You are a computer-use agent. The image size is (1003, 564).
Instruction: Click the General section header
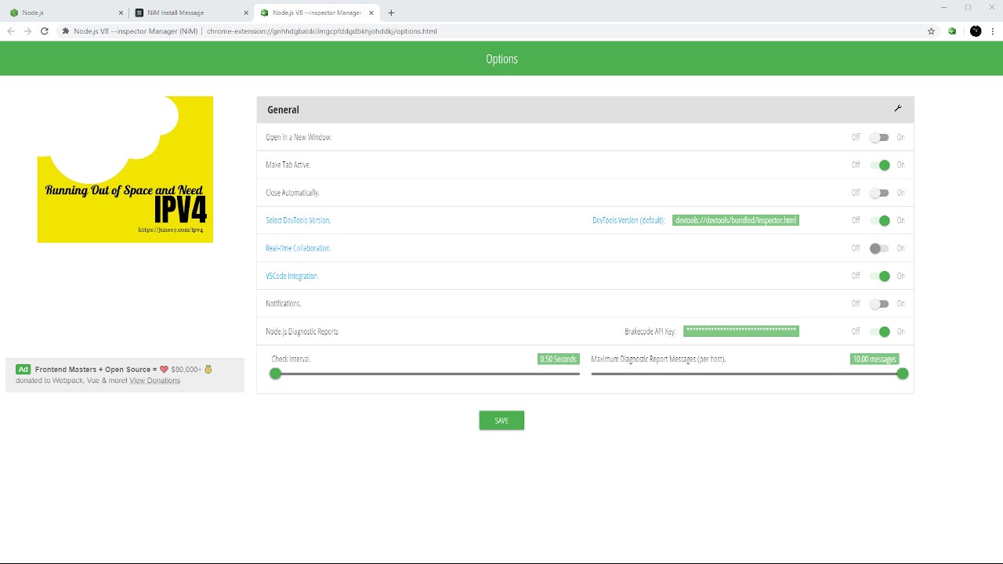click(x=585, y=110)
